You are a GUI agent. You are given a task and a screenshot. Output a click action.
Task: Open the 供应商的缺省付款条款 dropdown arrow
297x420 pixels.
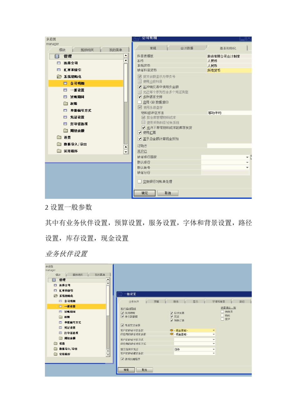click(214, 334)
